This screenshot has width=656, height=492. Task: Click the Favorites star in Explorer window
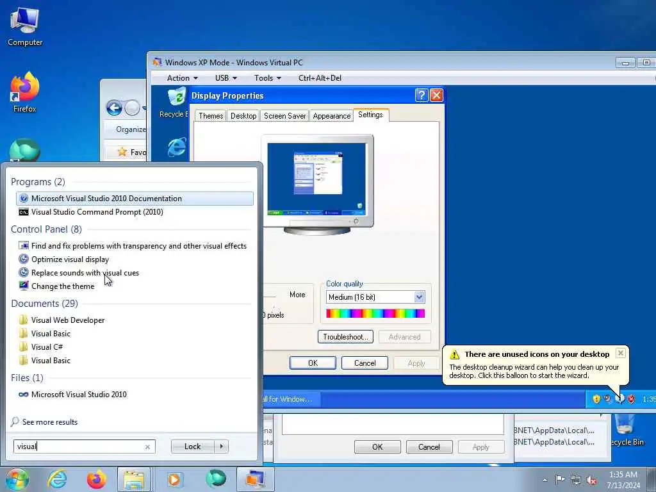tap(122, 151)
